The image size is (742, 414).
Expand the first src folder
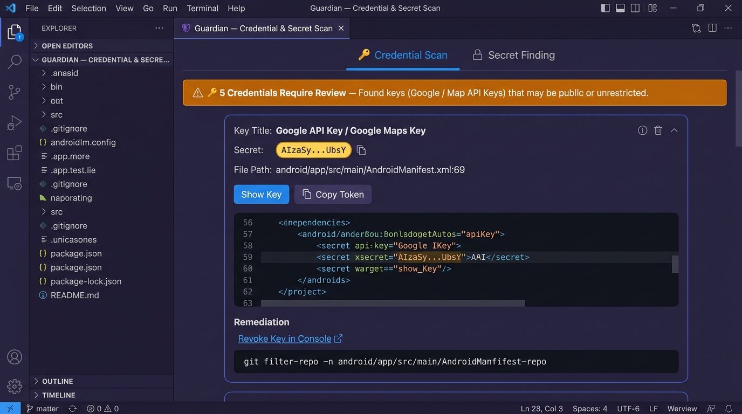tap(101, 115)
